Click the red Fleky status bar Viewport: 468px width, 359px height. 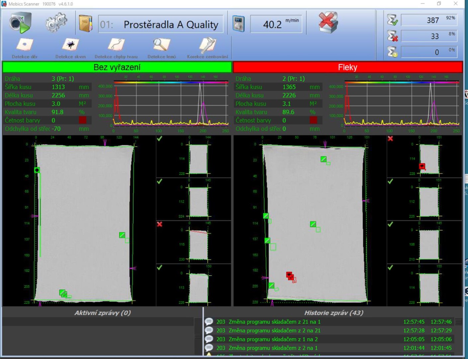tap(348, 67)
